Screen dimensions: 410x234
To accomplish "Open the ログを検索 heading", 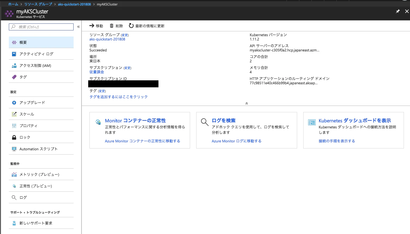I will click(224, 120).
